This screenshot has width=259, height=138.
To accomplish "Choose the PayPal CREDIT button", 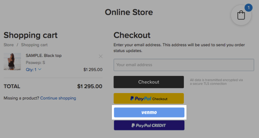I will (149, 125).
